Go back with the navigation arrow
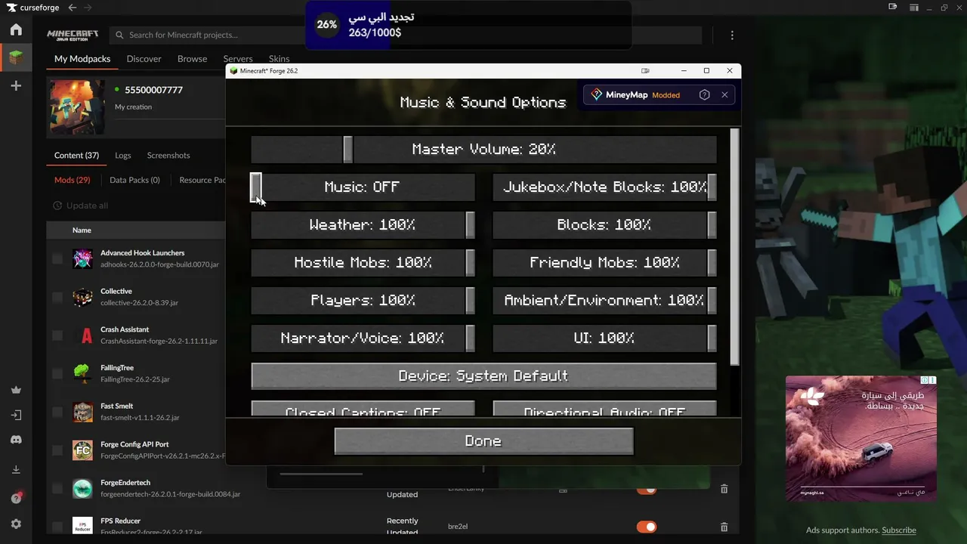The height and width of the screenshot is (544, 967). (x=72, y=8)
